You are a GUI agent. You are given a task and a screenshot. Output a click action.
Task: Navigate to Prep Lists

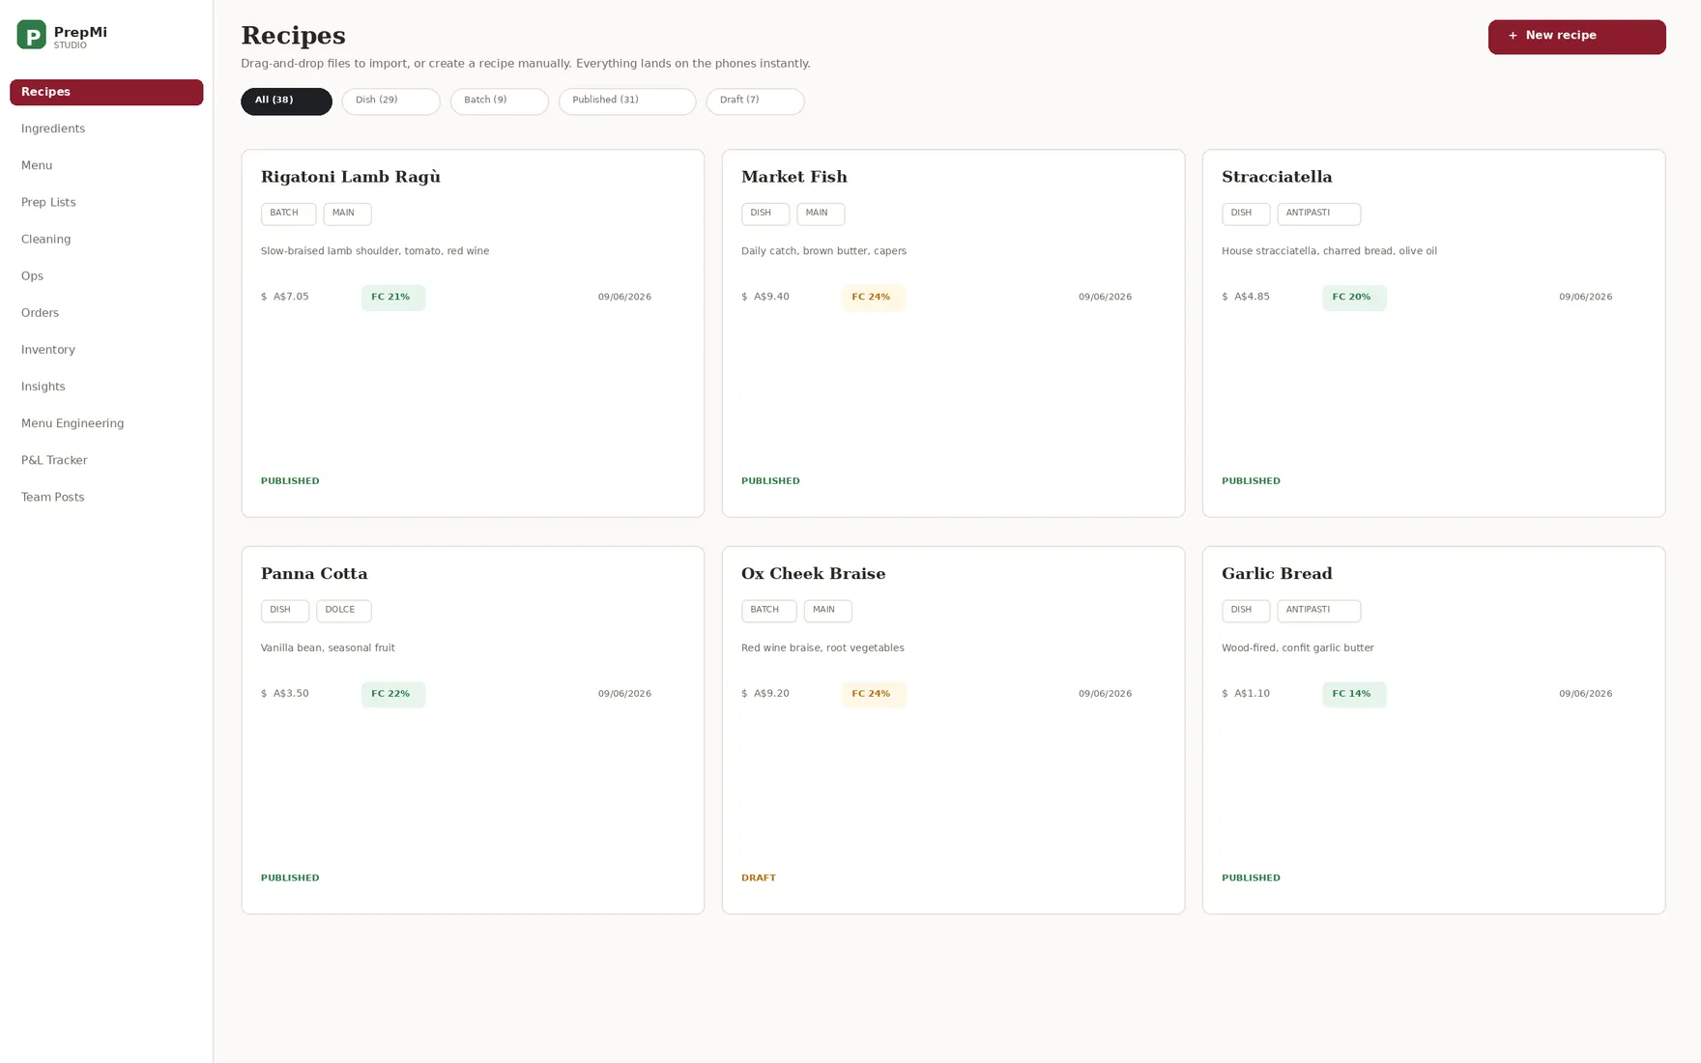coord(106,202)
